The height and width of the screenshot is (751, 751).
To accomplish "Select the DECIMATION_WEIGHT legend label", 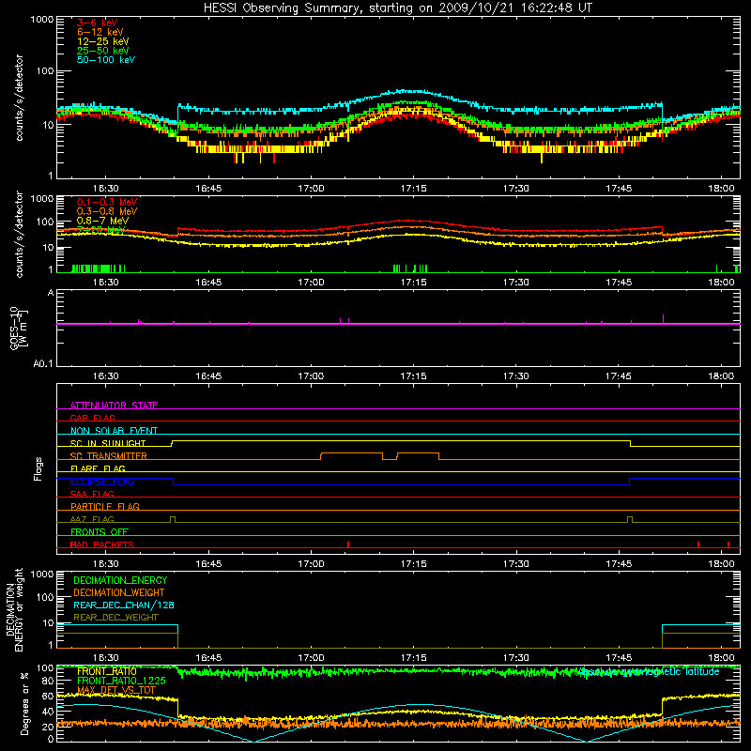I will pos(119,592).
